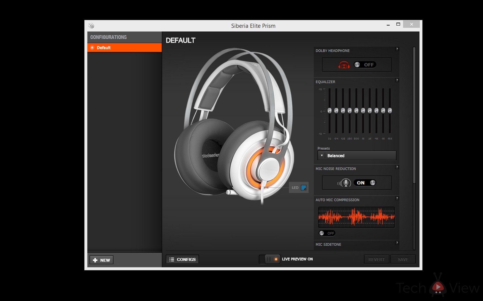
Task: Click the SAVE button
Action: (403, 259)
